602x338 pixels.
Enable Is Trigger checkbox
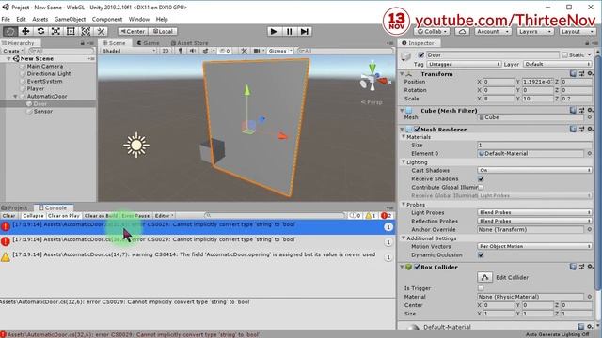coord(481,288)
